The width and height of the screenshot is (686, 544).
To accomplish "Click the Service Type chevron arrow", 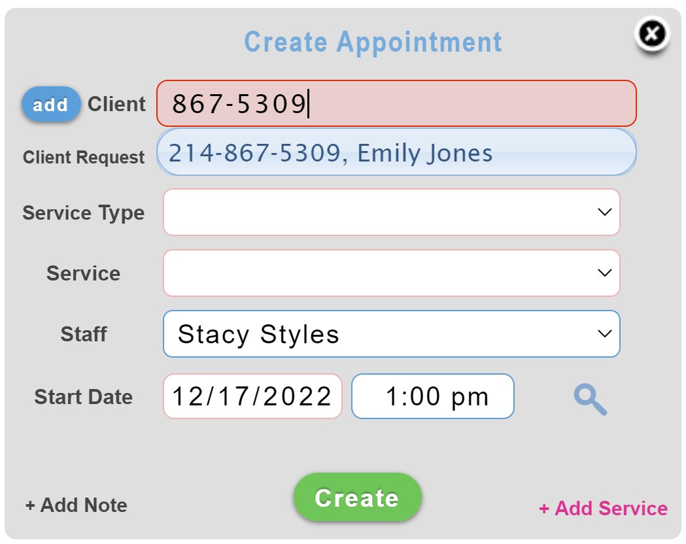I will 605,212.
